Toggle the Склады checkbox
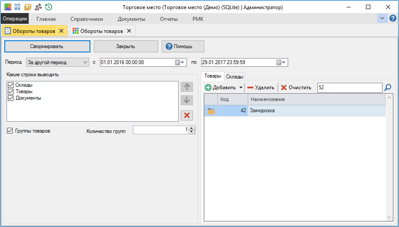399x227 pixels. [10, 85]
